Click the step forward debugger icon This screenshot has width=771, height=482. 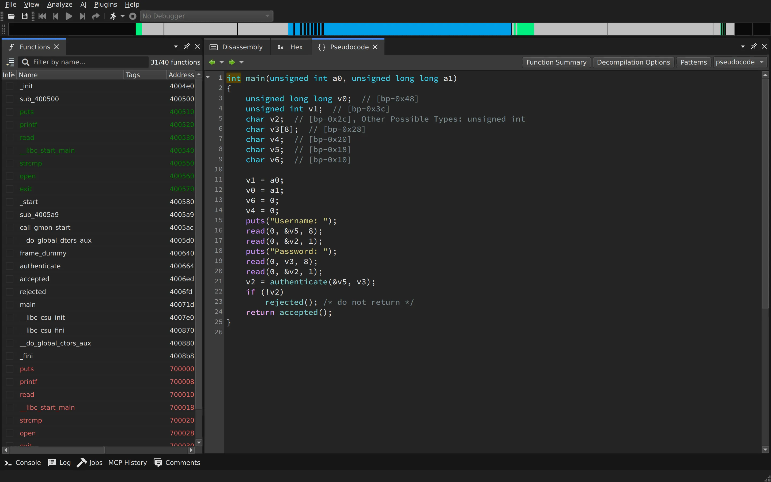coord(82,16)
